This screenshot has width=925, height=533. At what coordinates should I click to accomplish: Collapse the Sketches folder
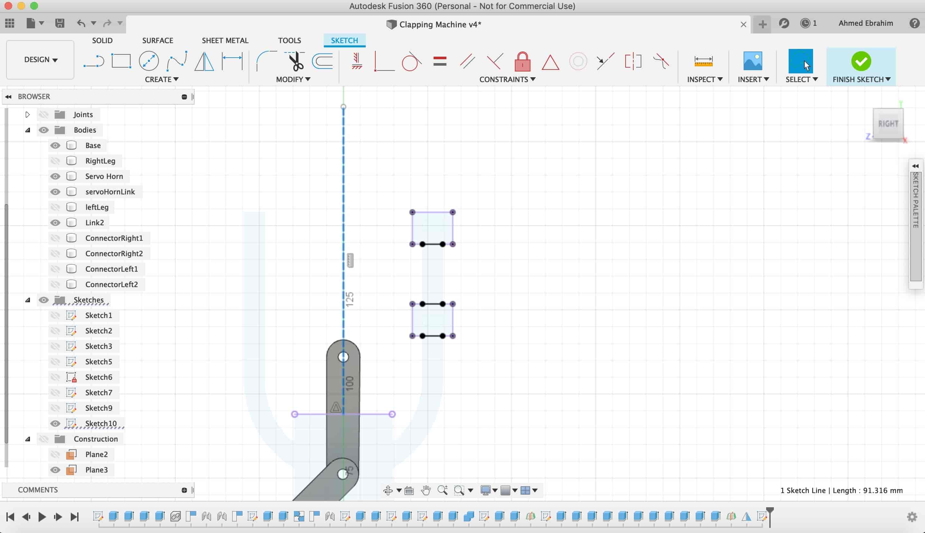27,300
